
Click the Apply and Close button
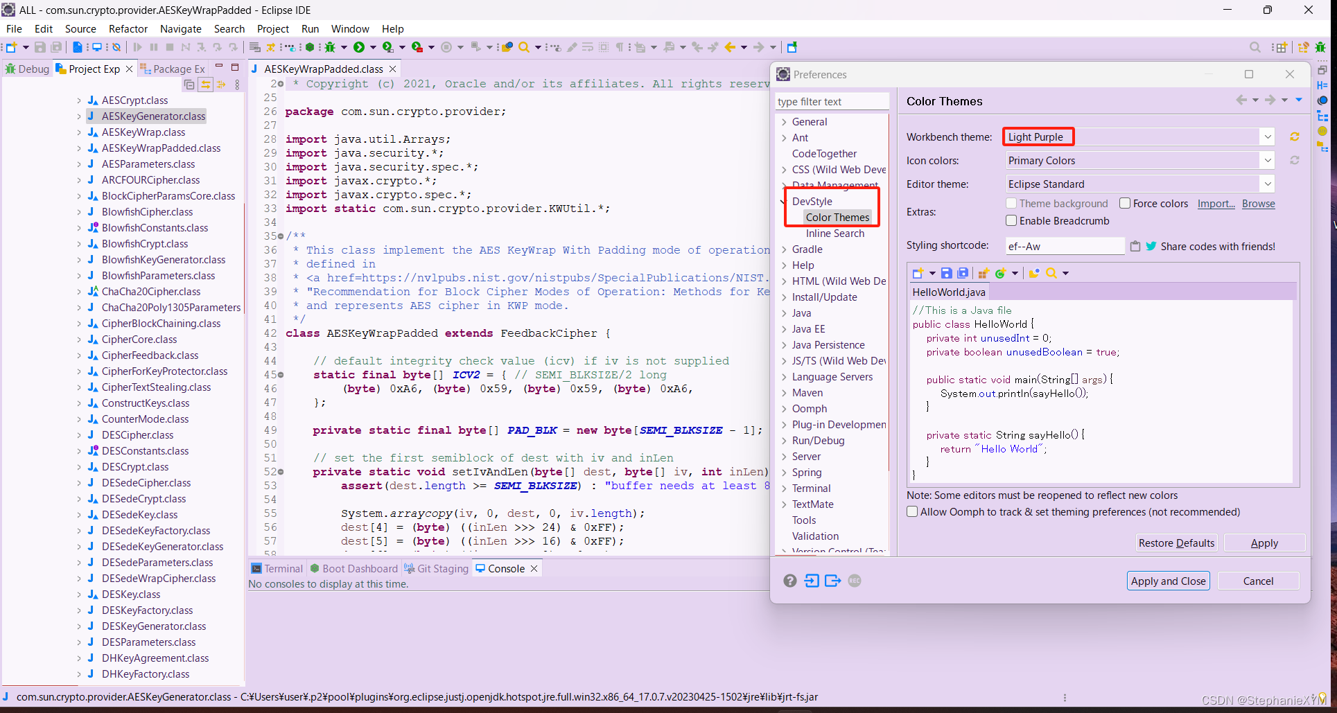(x=1168, y=581)
